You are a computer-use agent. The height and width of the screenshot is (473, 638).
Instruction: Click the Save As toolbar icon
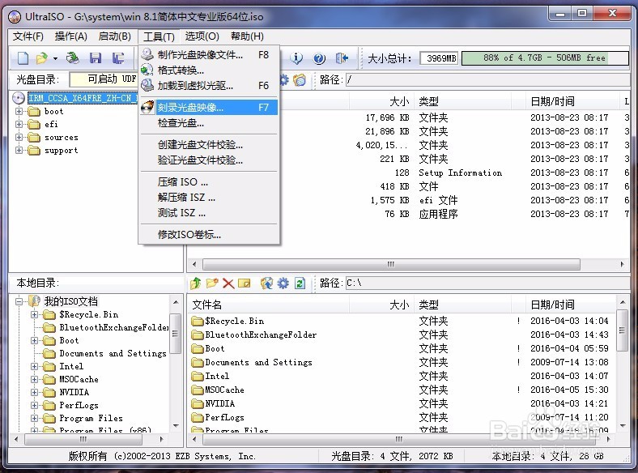118,58
